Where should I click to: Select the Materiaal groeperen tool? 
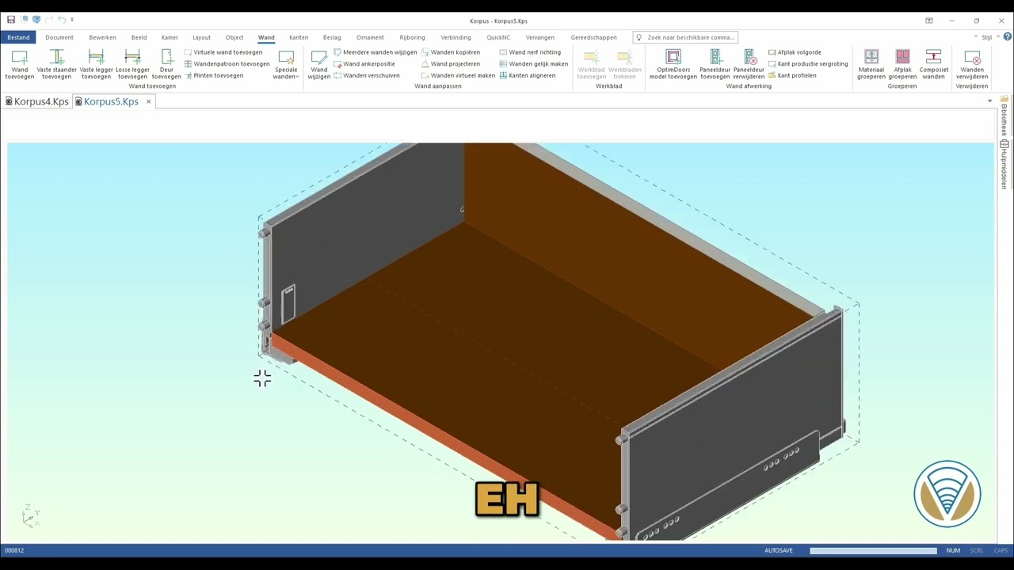coord(871,64)
